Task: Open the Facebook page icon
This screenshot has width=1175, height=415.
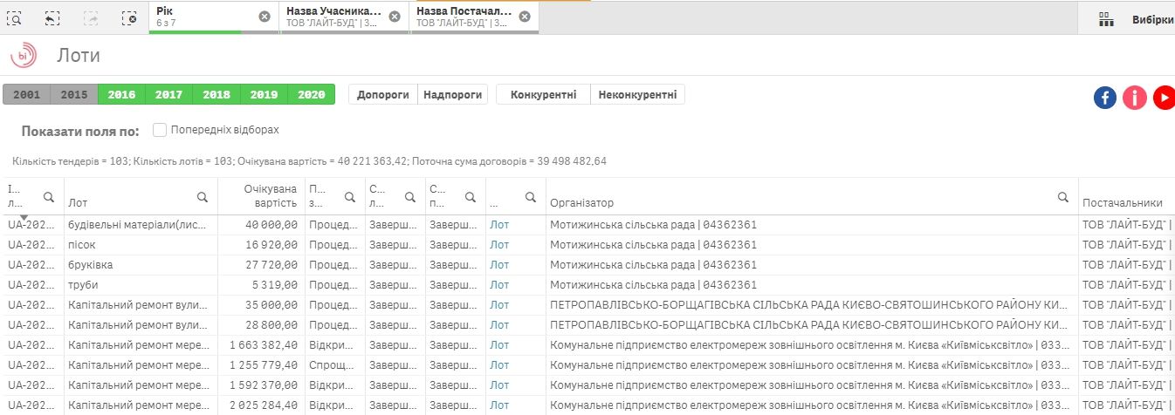Action: pos(1105,98)
